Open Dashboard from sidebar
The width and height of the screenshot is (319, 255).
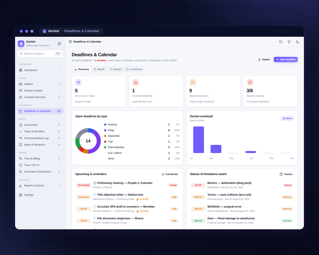pyautogui.click(x=40, y=70)
